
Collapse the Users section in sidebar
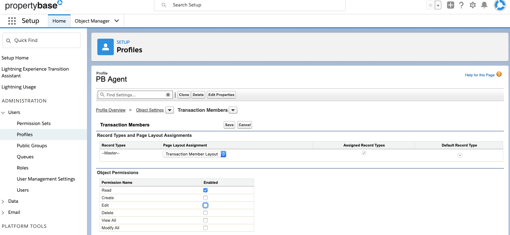[4, 112]
